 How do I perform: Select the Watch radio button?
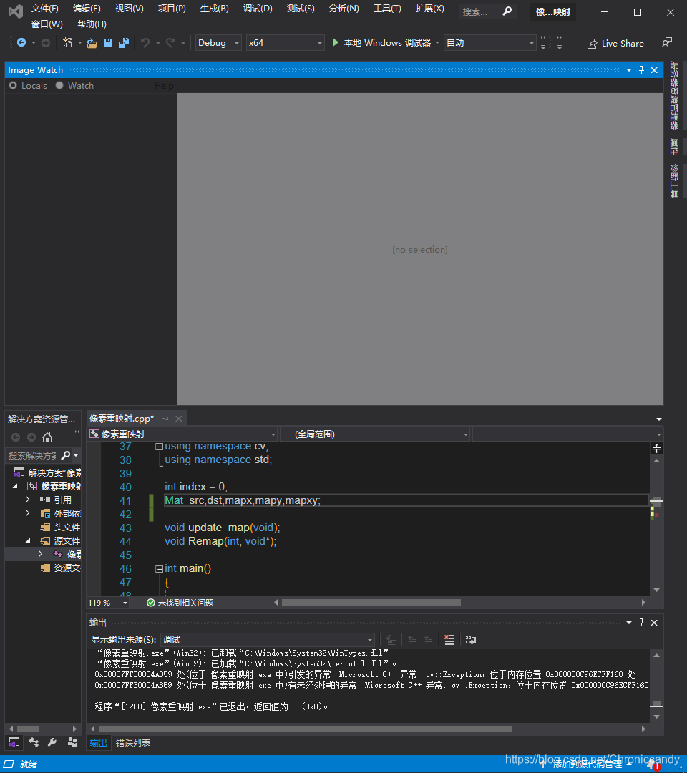click(59, 85)
